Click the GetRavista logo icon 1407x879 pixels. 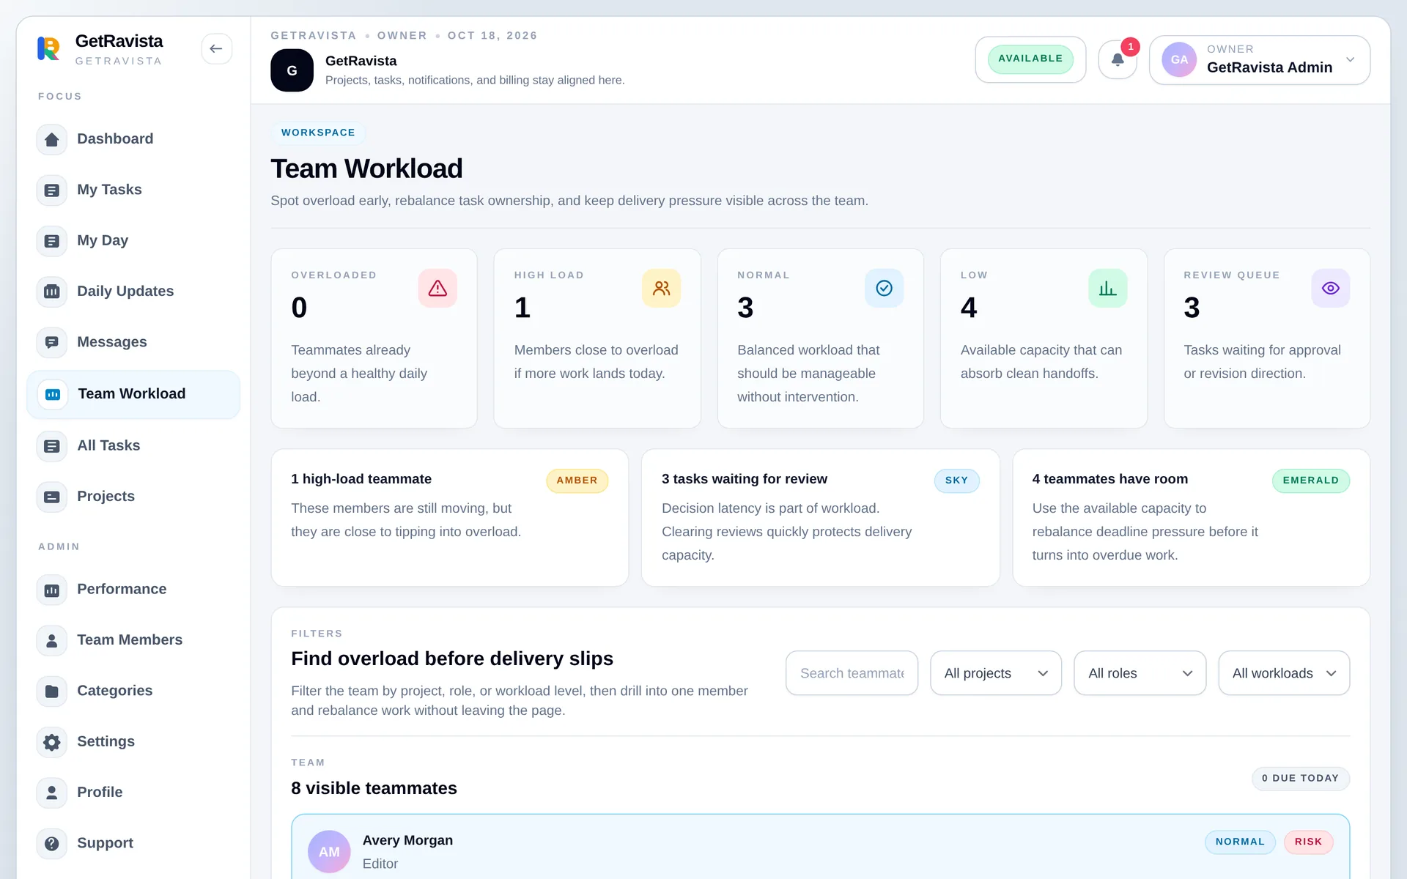[48, 48]
